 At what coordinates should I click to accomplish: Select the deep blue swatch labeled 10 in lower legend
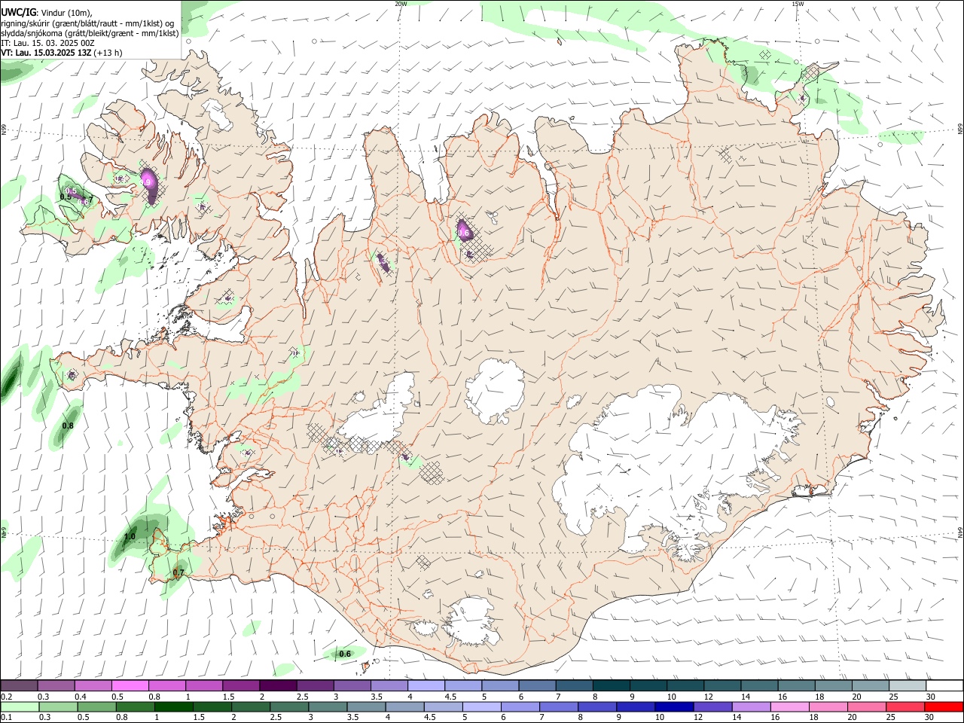[674, 707]
